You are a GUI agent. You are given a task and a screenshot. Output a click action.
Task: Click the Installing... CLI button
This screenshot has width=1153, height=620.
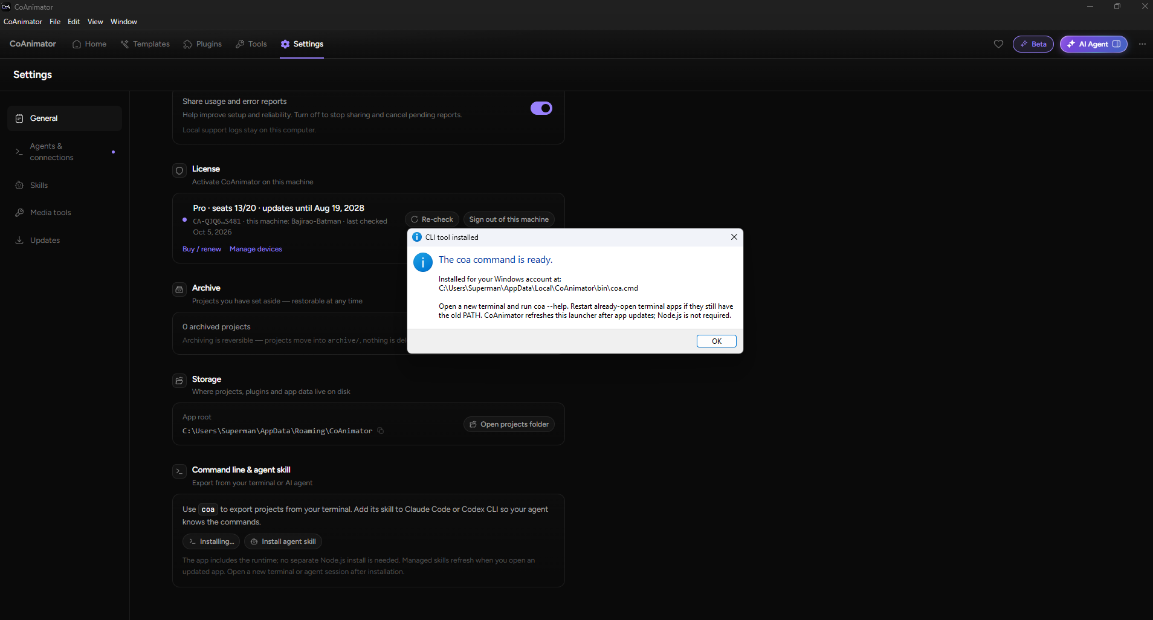211,541
